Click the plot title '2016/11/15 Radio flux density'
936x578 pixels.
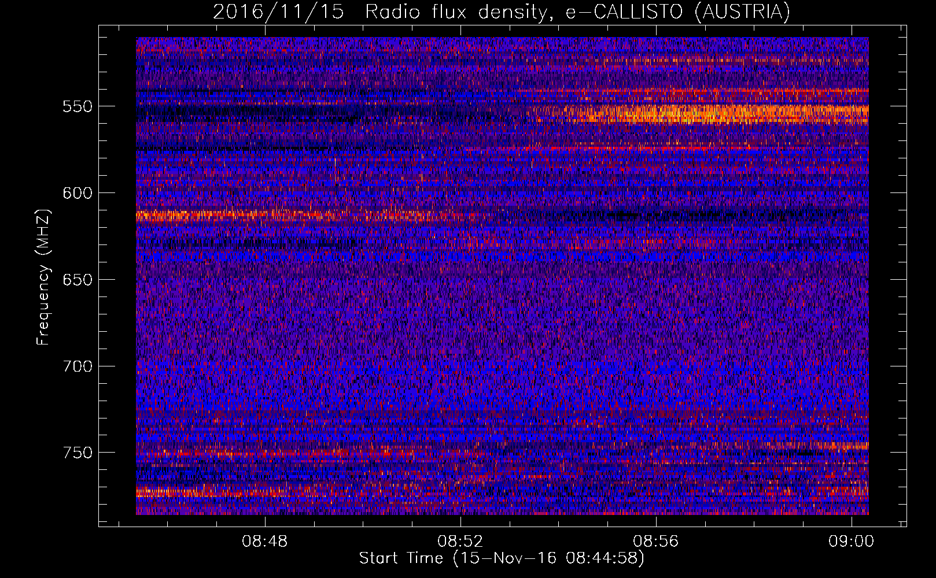click(x=502, y=12)
